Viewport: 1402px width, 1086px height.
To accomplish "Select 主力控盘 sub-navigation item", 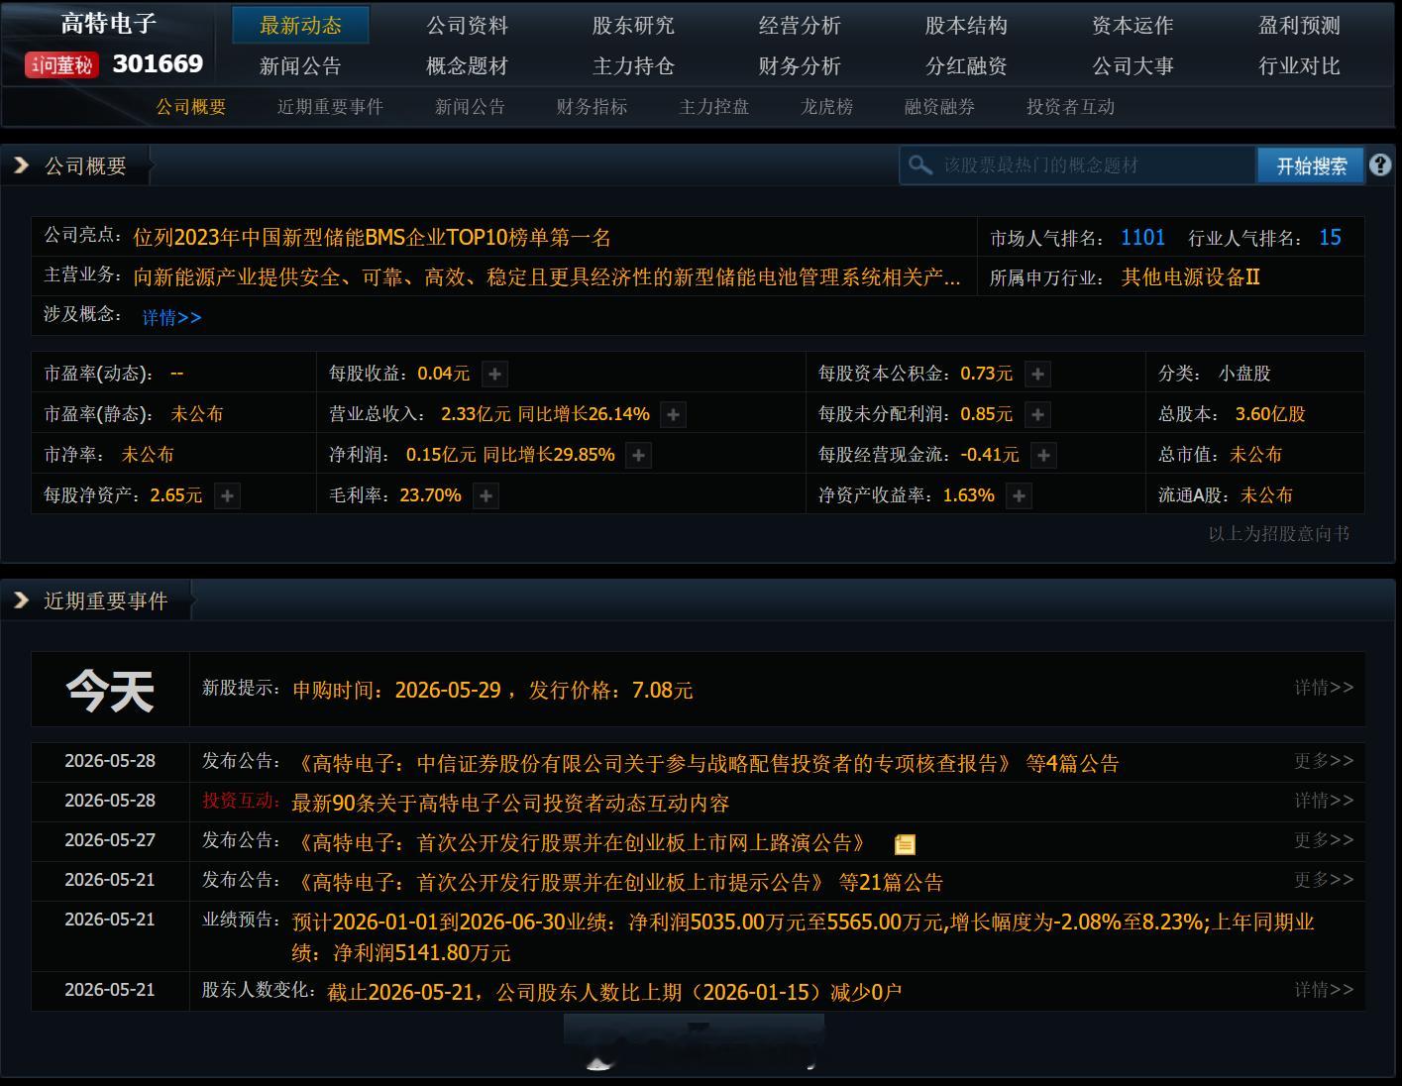I will pos(713,107).
